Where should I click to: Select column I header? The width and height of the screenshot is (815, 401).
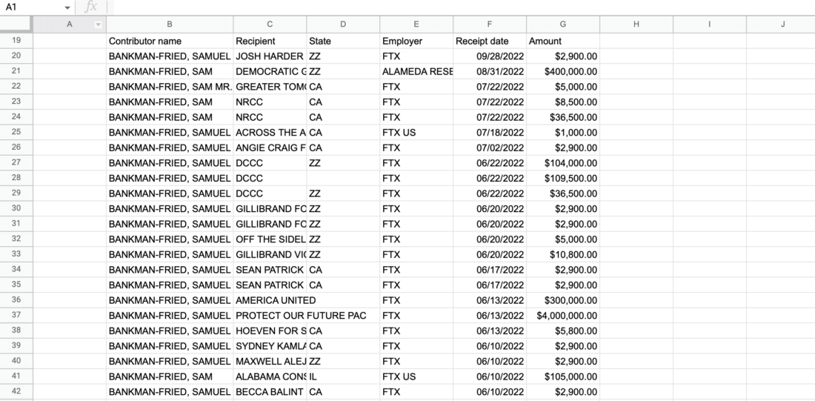[x=710, y=24]
